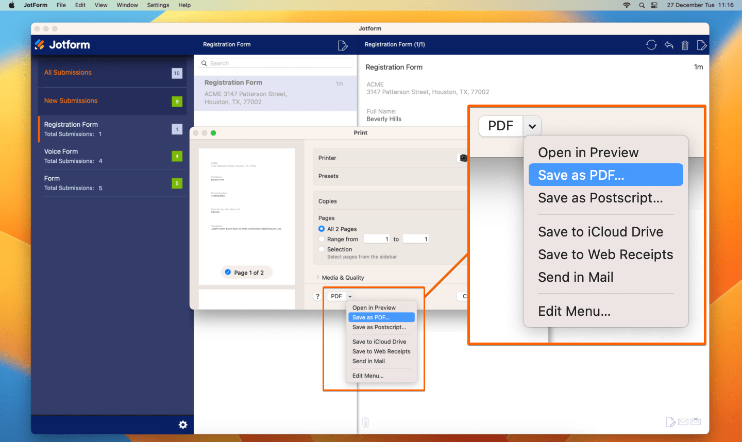This screenshot has height=442, width=742.
Task: Click the last envelope icon in footer
Action: (696, 421)
